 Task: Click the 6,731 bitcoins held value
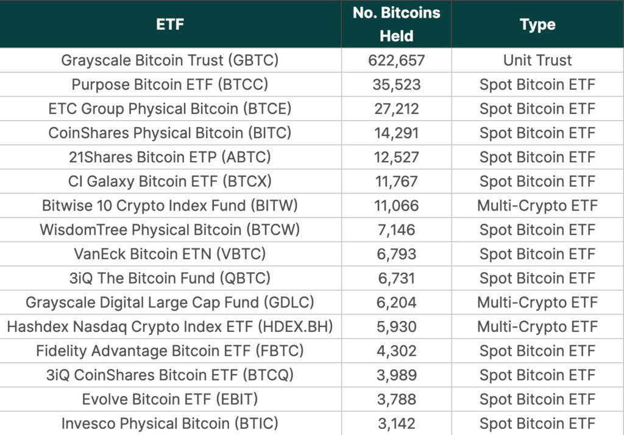click(x=396, y=278)
